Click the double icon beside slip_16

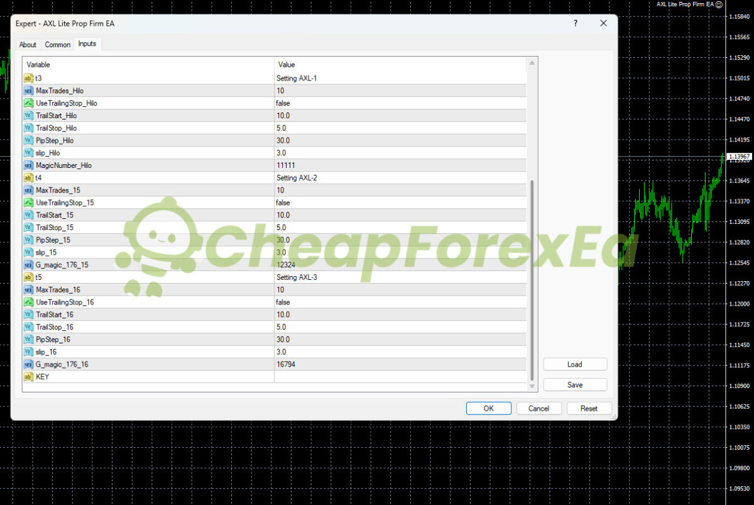pyautogui.click(x=28, y=352)
